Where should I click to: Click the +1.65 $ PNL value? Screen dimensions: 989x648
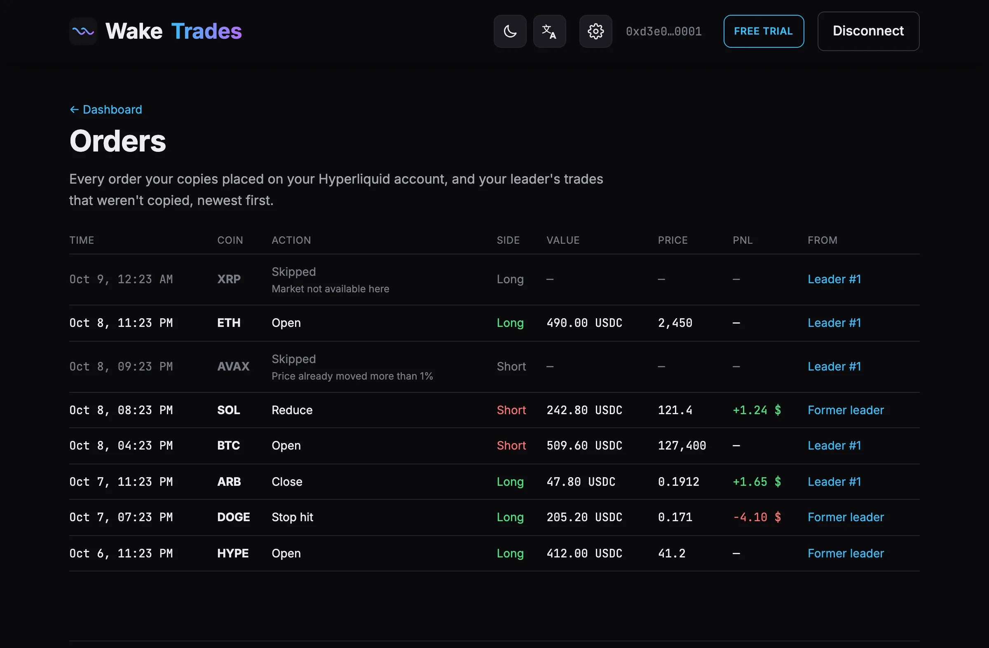pyautogui.click(x=757, y=482)
